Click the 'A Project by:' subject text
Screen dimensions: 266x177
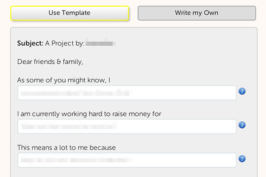click(65, 43)
